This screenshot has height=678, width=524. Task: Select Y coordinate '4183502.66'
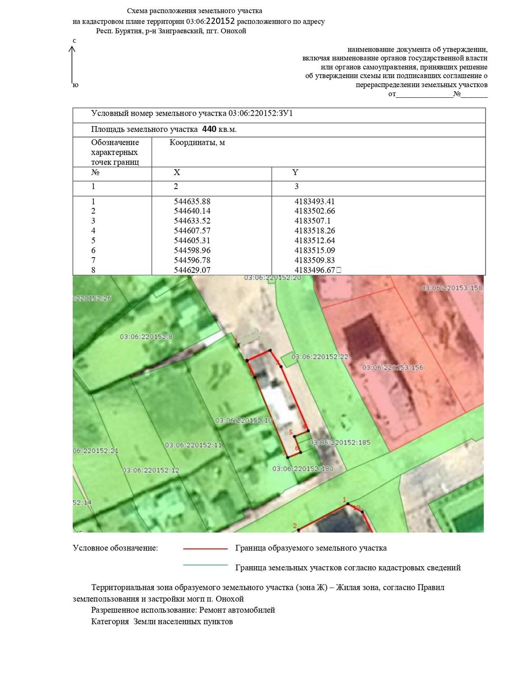[315, 211]
